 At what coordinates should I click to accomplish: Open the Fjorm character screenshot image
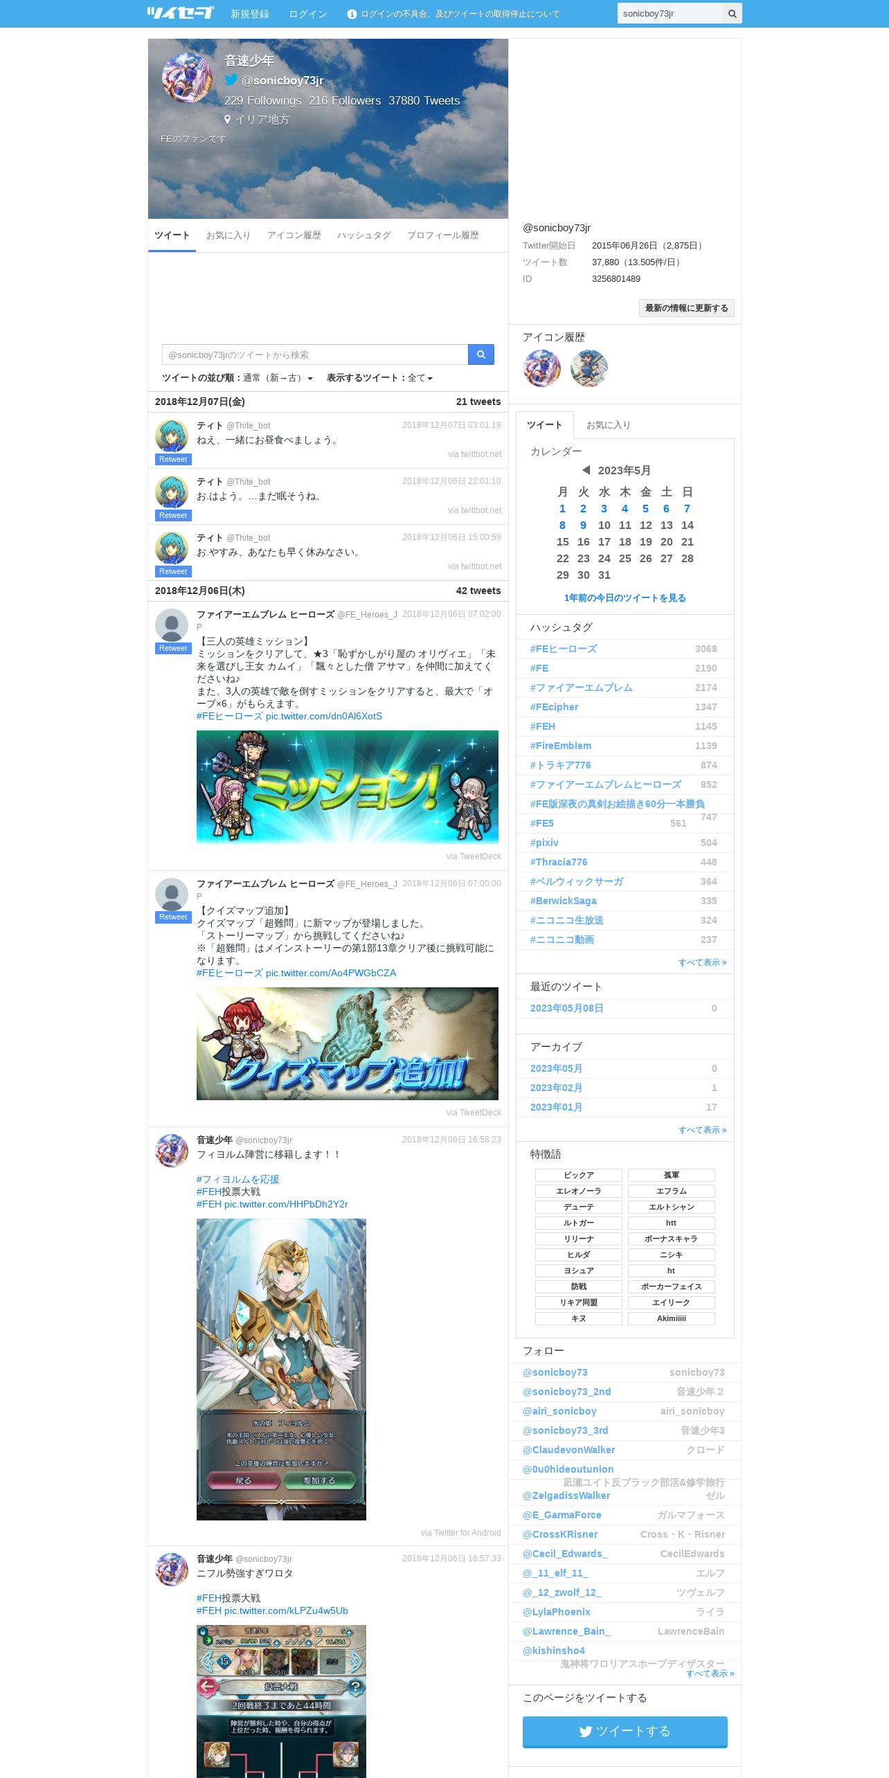pos(281,1370)
